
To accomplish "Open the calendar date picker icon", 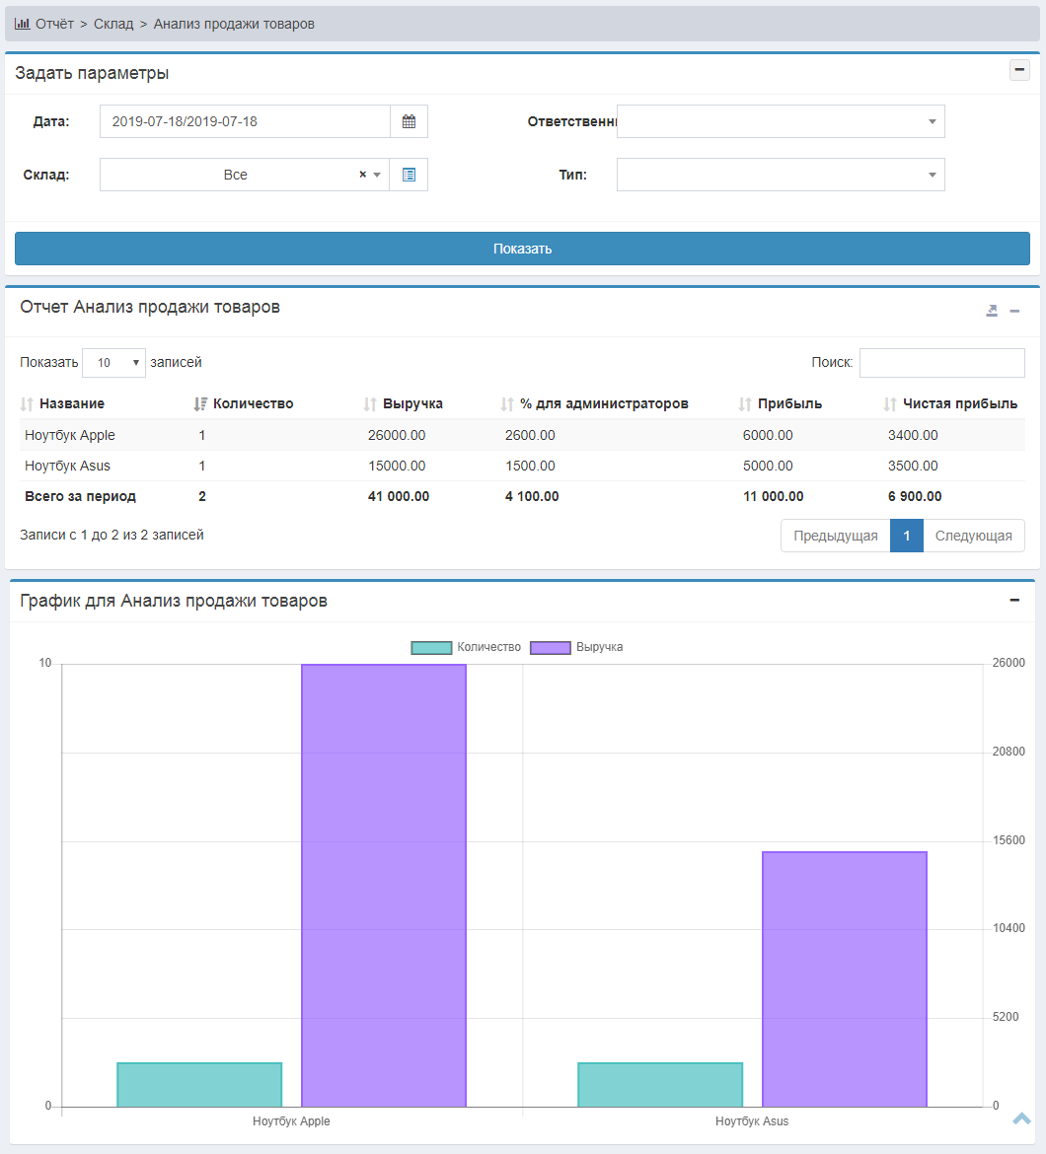I will pyautogui.click(x=409, y=122).
